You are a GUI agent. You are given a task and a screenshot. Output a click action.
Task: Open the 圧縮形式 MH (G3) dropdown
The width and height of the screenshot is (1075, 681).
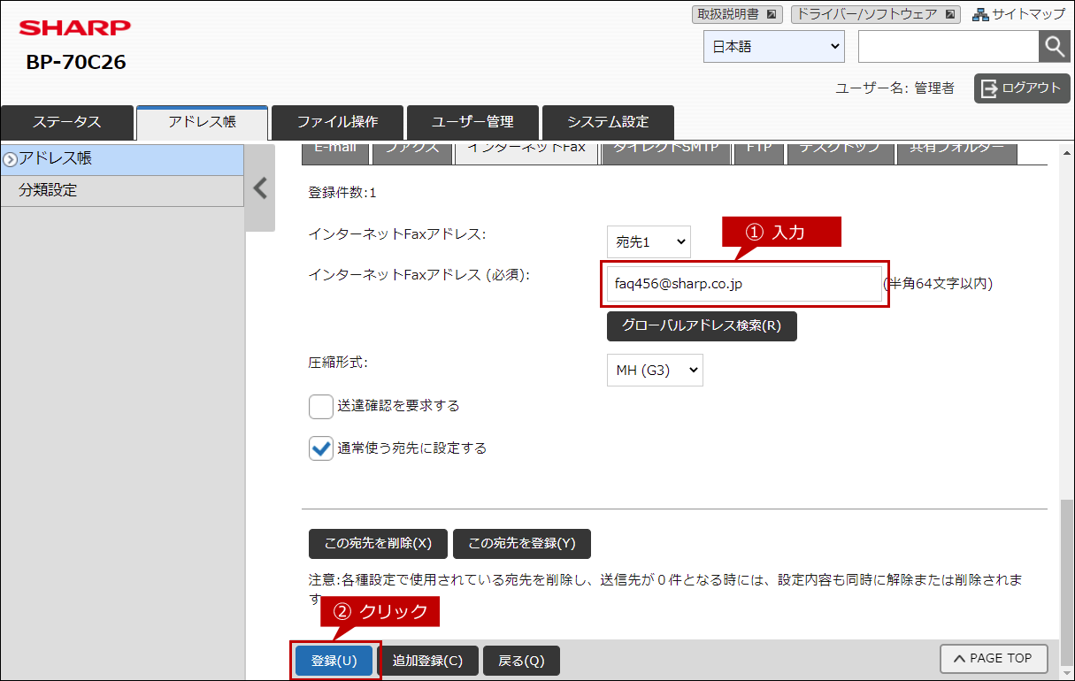(x=655, y=370)
